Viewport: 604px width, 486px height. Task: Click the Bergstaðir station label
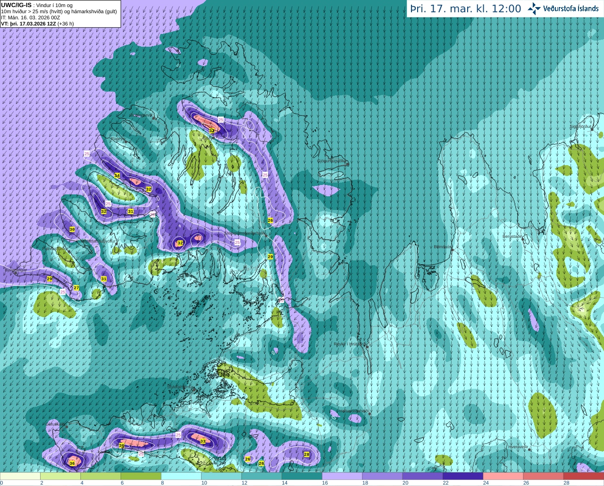coord(512,236)
